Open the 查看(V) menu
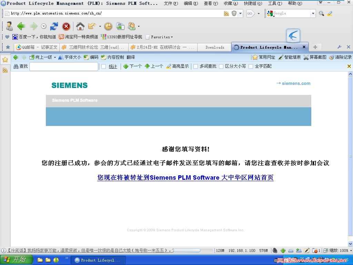The width and height of the screenshot is (353, 265). point(211,3)
